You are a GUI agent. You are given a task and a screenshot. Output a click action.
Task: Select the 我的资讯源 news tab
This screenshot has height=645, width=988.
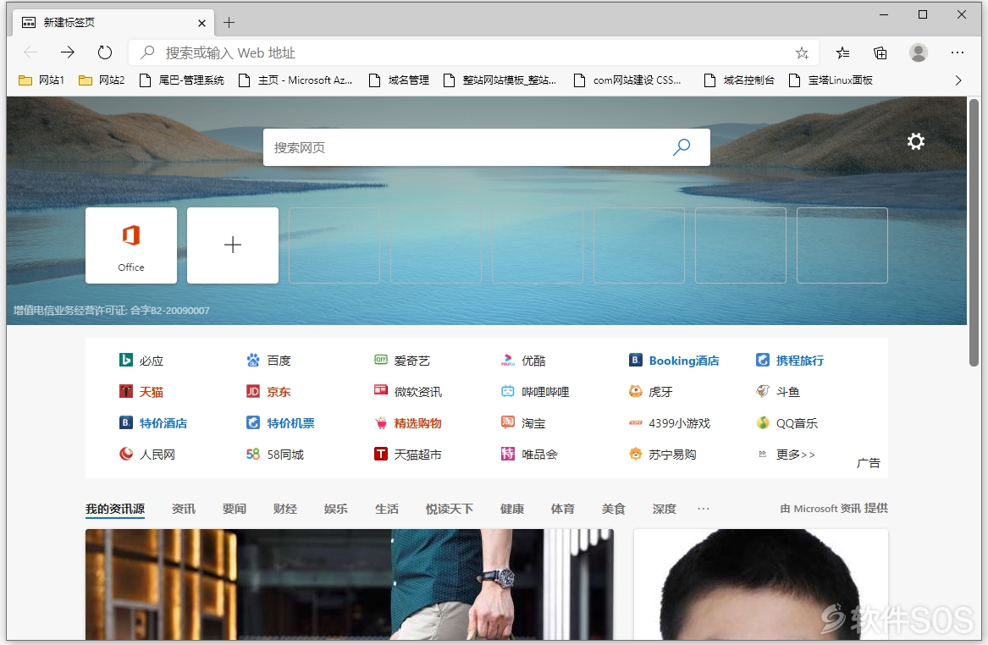[115, 509]
